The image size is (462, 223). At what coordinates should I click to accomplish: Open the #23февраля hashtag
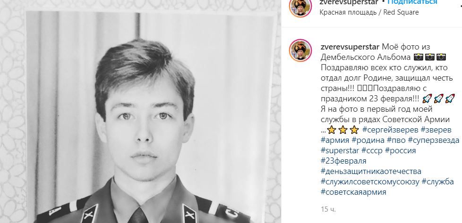tap(343, 161)
